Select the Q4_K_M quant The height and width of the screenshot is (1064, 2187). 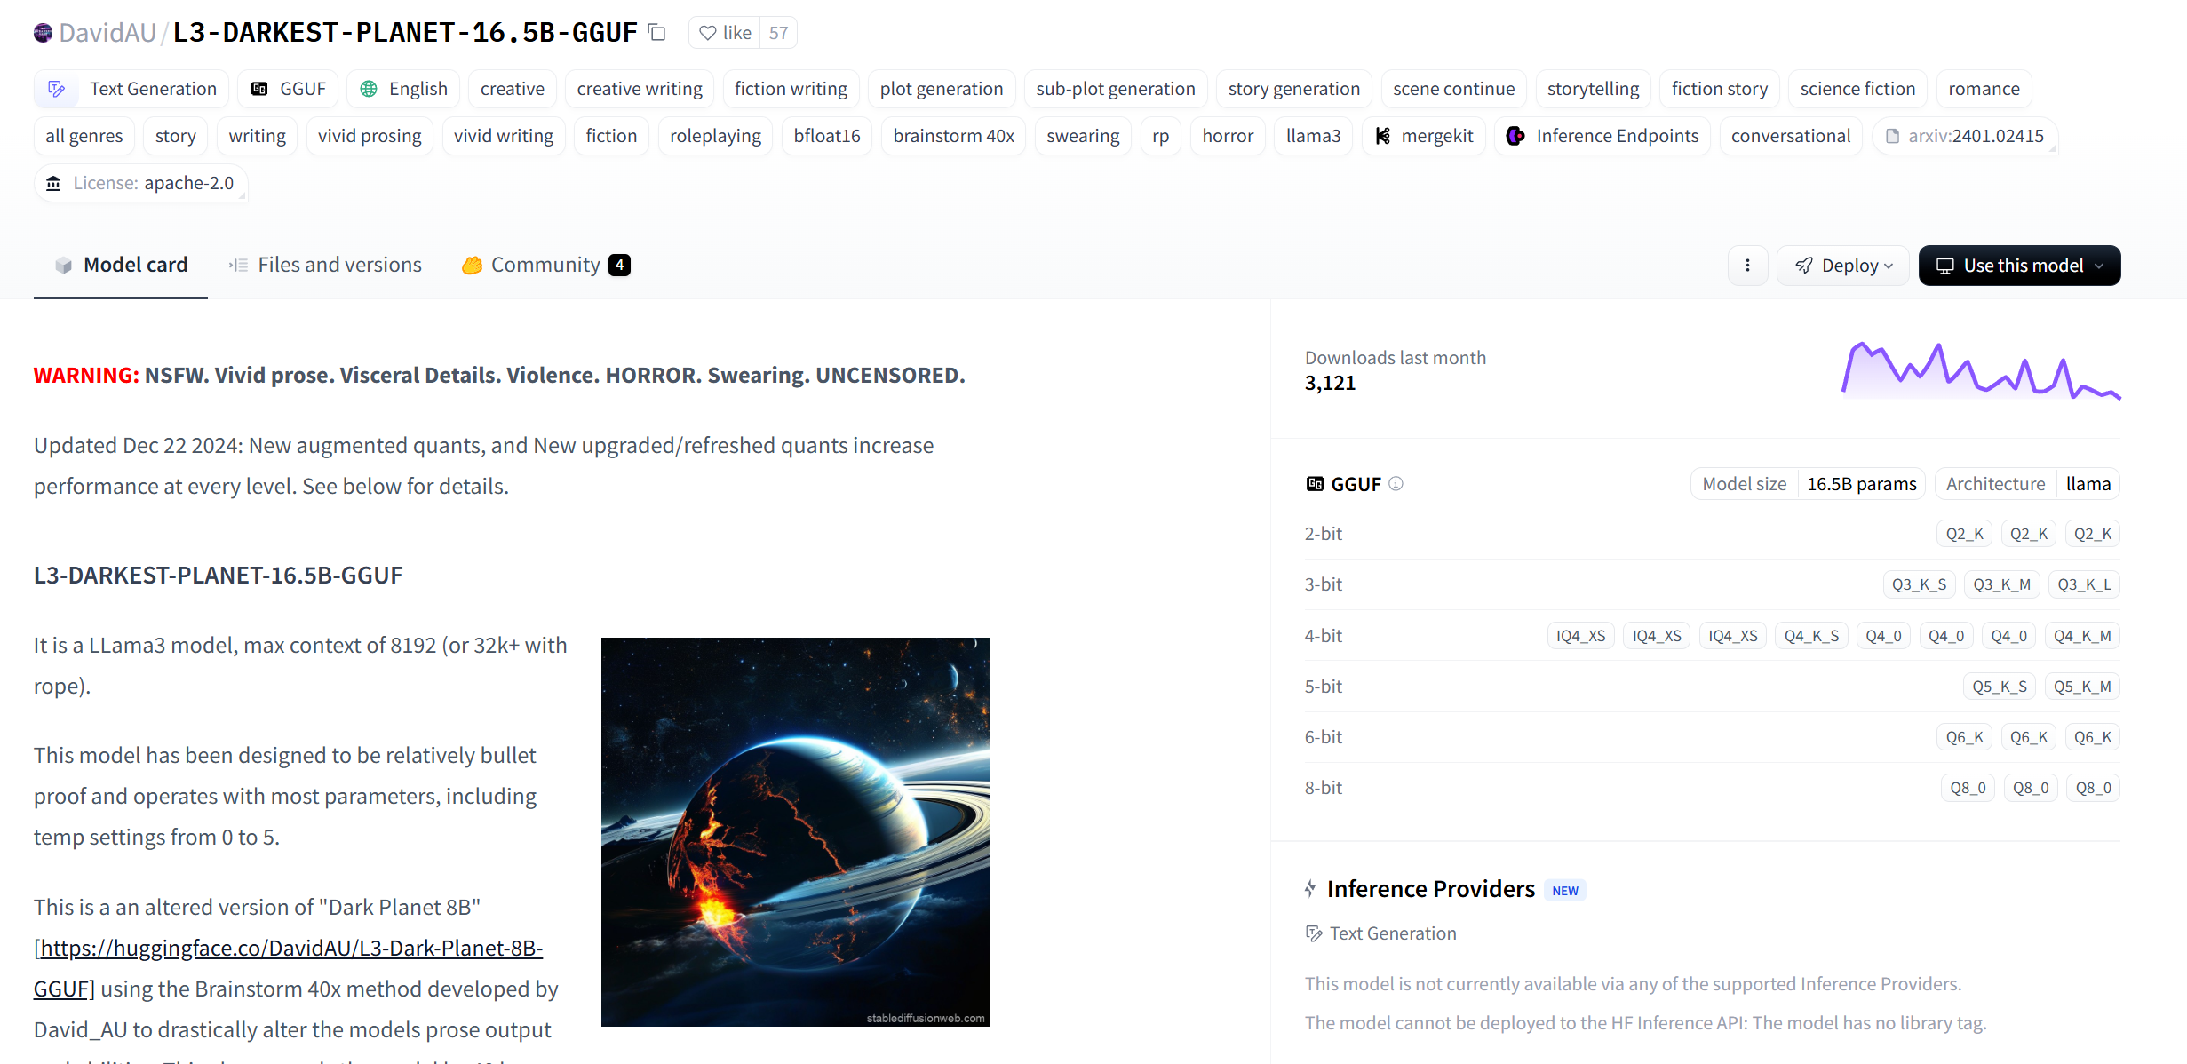click(2082, 636)
